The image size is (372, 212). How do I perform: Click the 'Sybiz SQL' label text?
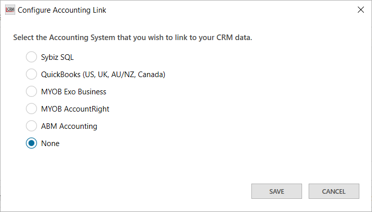point(57,57)
